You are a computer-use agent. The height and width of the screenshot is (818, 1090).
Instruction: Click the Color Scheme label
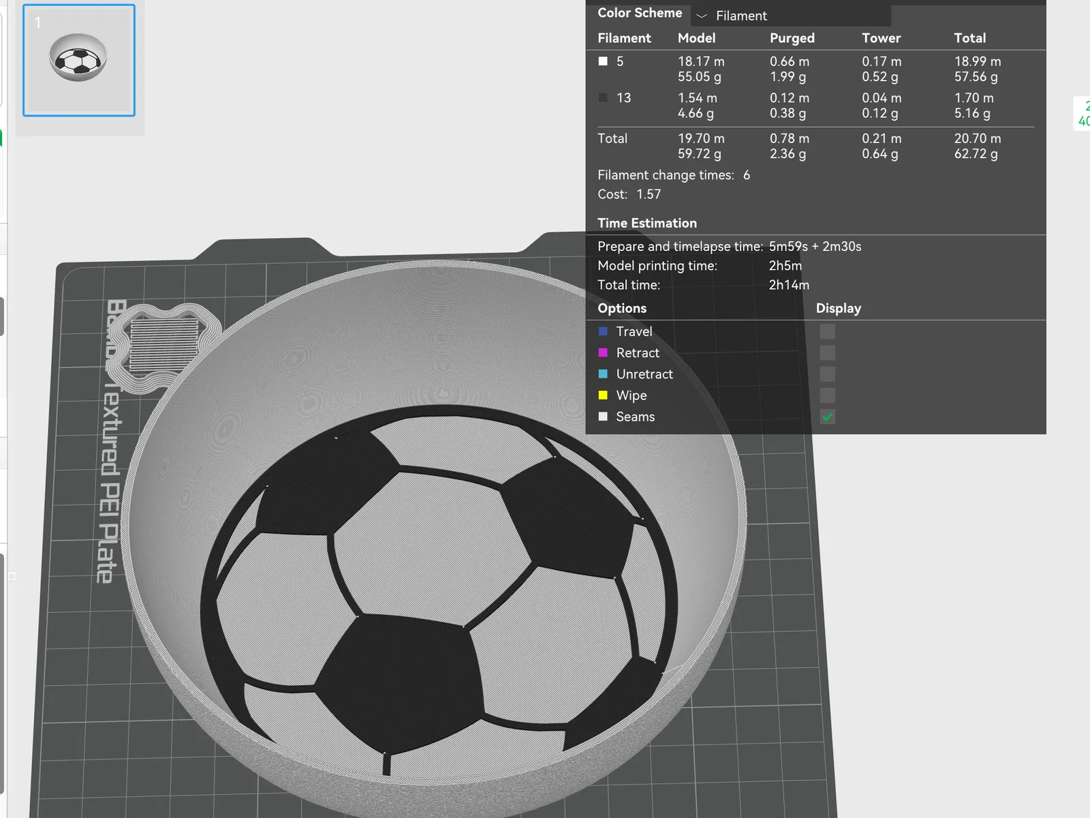click(640, 13)
